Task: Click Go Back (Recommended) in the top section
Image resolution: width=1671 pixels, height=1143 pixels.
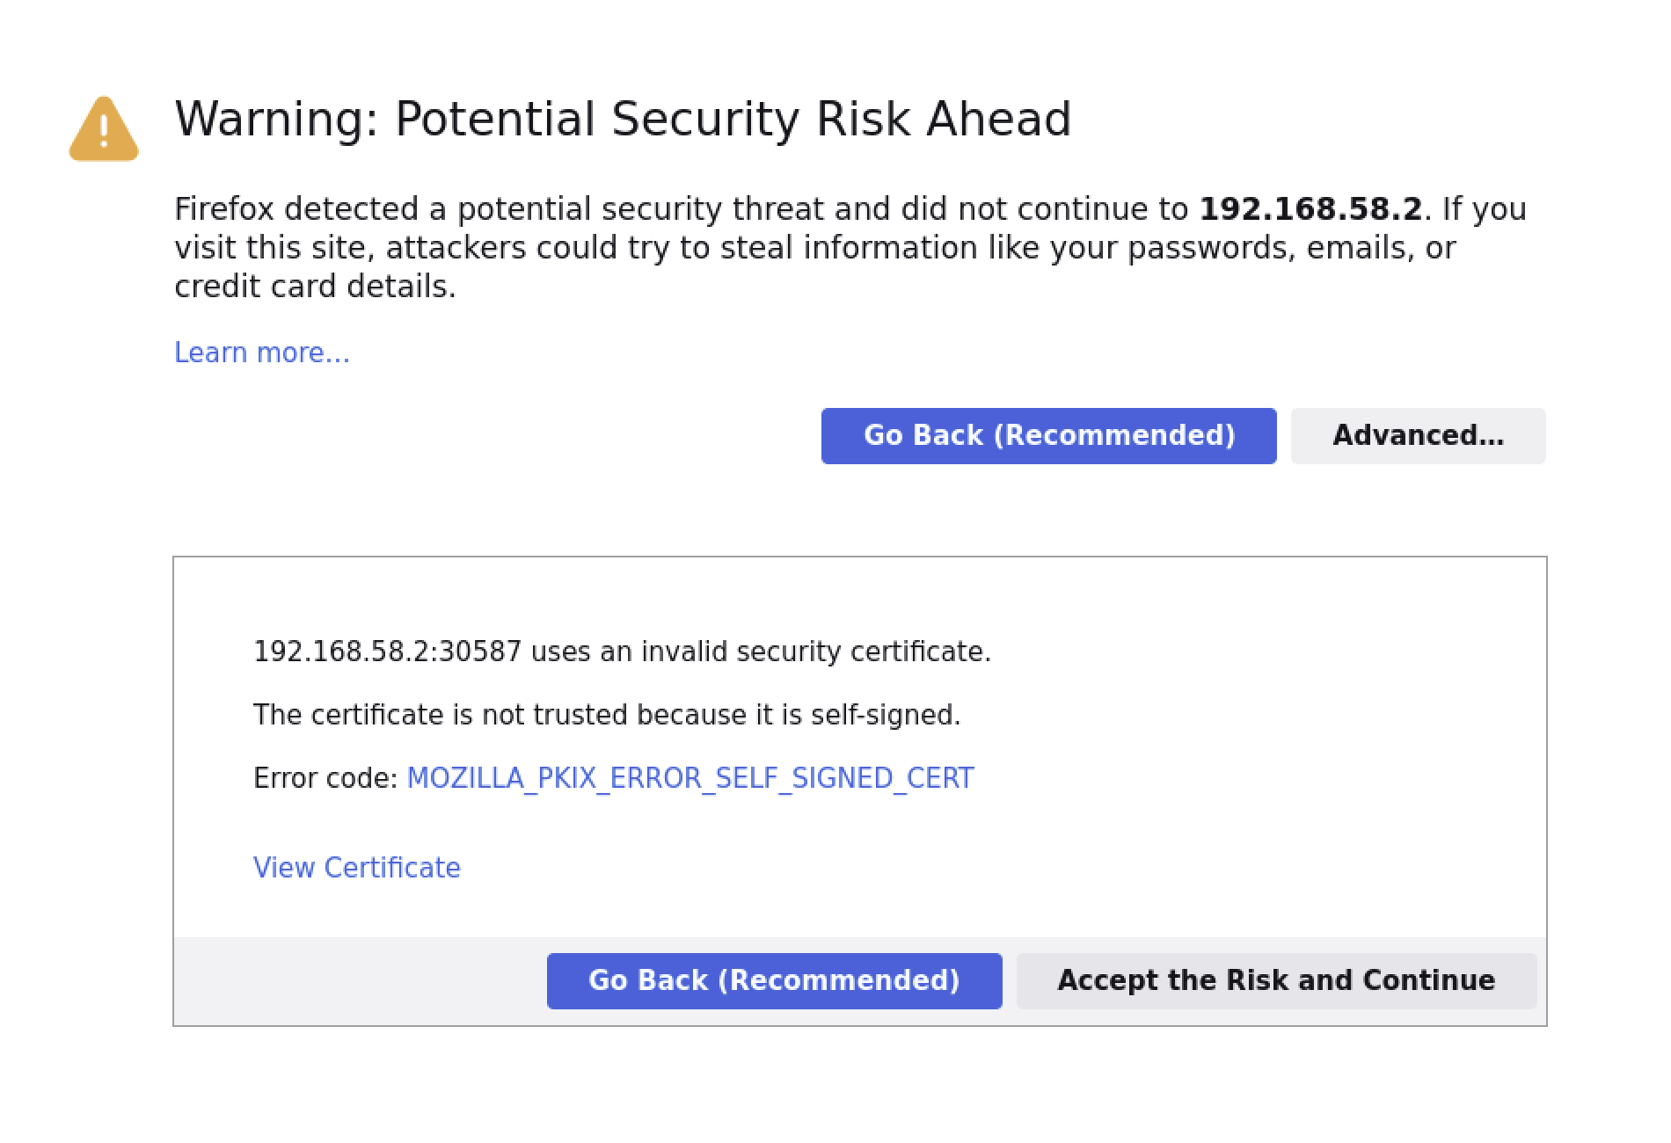Action: click(x=1048, y=435)
